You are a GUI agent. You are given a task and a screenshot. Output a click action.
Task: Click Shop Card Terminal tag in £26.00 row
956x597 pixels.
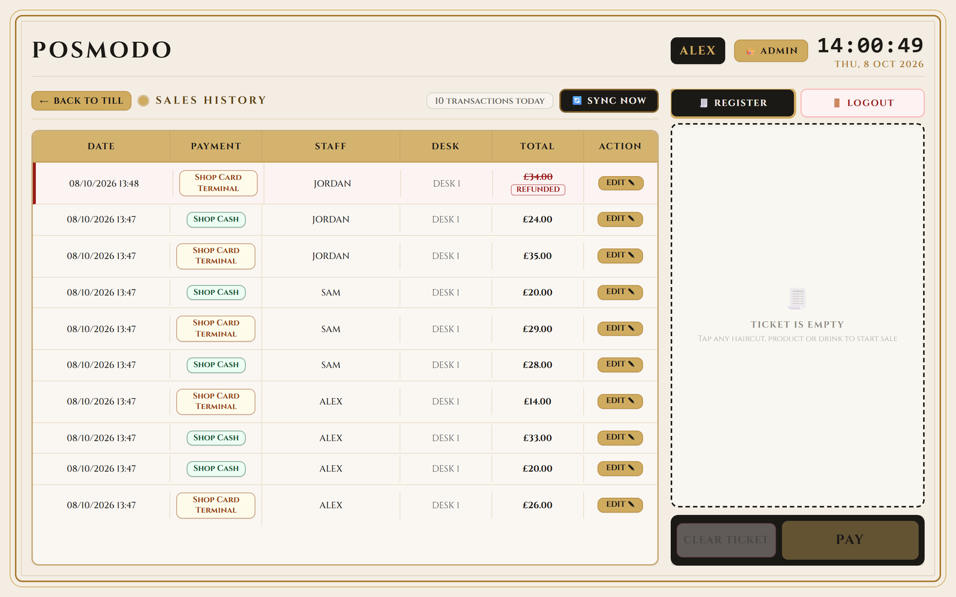216,505
